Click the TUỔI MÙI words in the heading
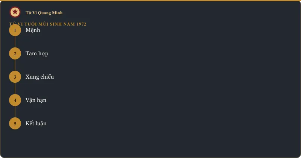This screenshot has width=301, height=158. (x=36, y=24)
